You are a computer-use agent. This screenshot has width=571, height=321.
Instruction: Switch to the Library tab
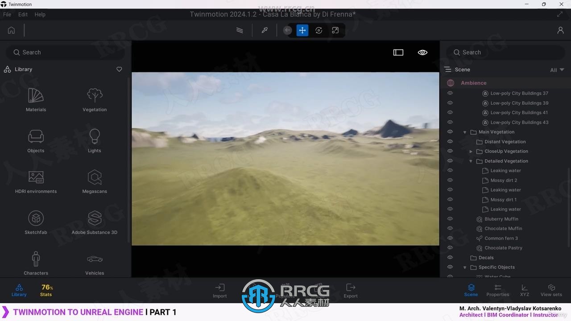[x=19, y=290]
